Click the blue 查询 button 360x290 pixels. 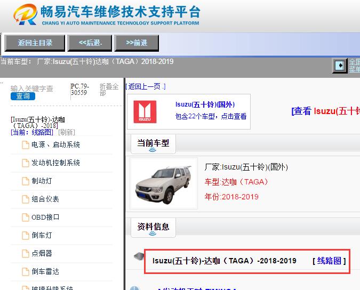point(23,96)
